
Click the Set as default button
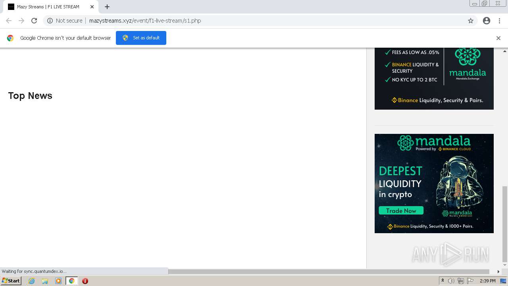pyautogui.click(x=141, y=38)
